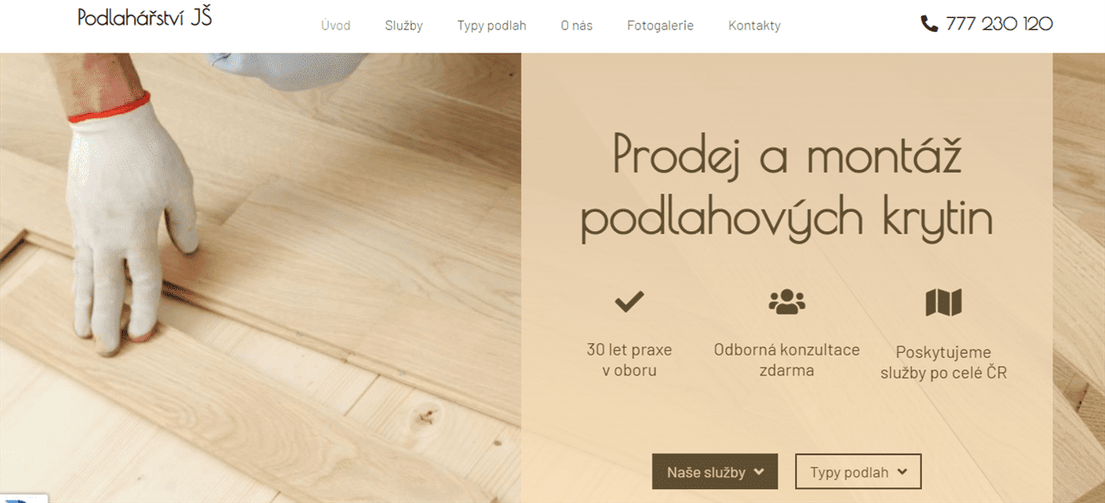1105x503 pixels.
Task: Go to Typy podlah in navigation bar
Action: click(x=491, y=26)
